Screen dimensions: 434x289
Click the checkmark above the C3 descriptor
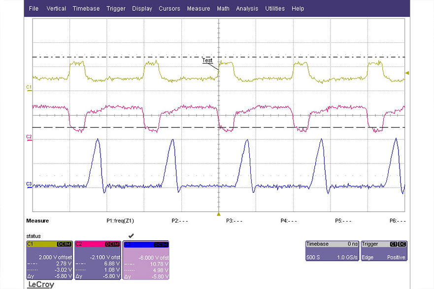click(x=131, y=236)
